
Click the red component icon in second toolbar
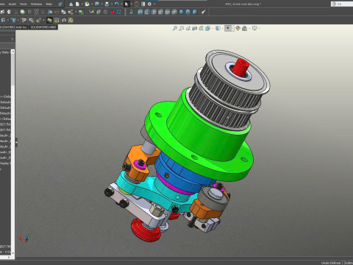(113, 12)
